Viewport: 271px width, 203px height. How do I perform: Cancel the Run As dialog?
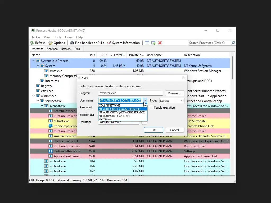point(174,130)
